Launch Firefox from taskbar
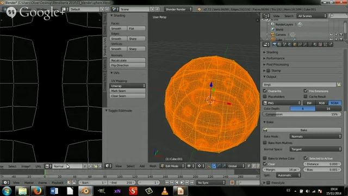Screen dimensions: 348x196 pyautogui.click(x=38, y=191)
